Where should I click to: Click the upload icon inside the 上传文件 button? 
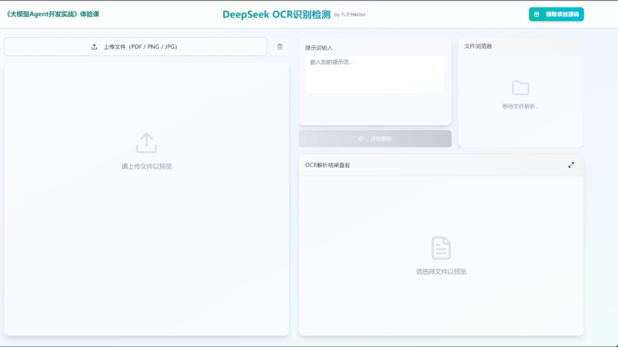pyautogui.click(x=93, y=47)
